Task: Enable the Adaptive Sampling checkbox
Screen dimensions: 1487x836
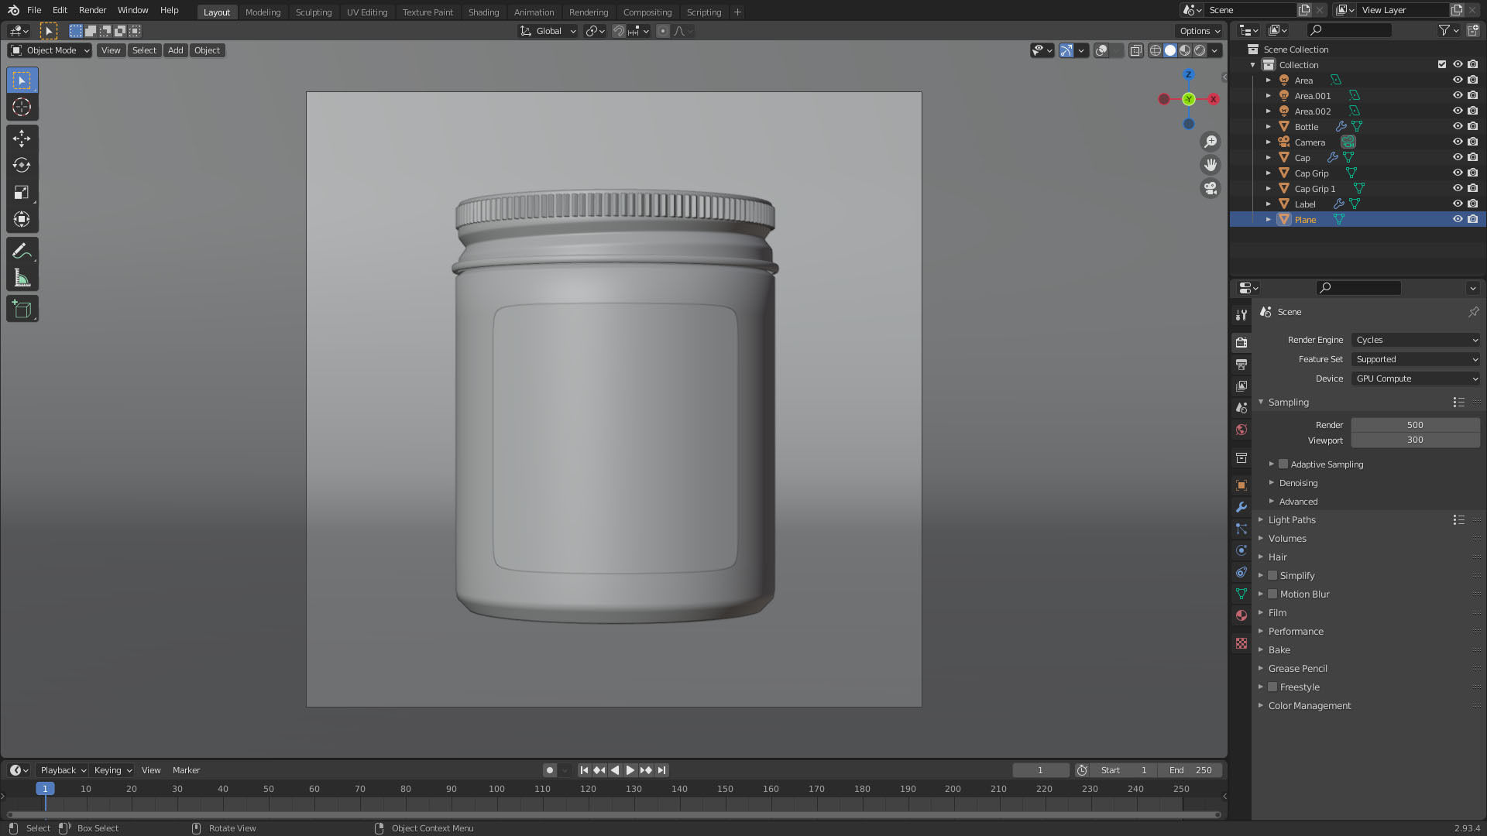Action: pos(1283,464)
